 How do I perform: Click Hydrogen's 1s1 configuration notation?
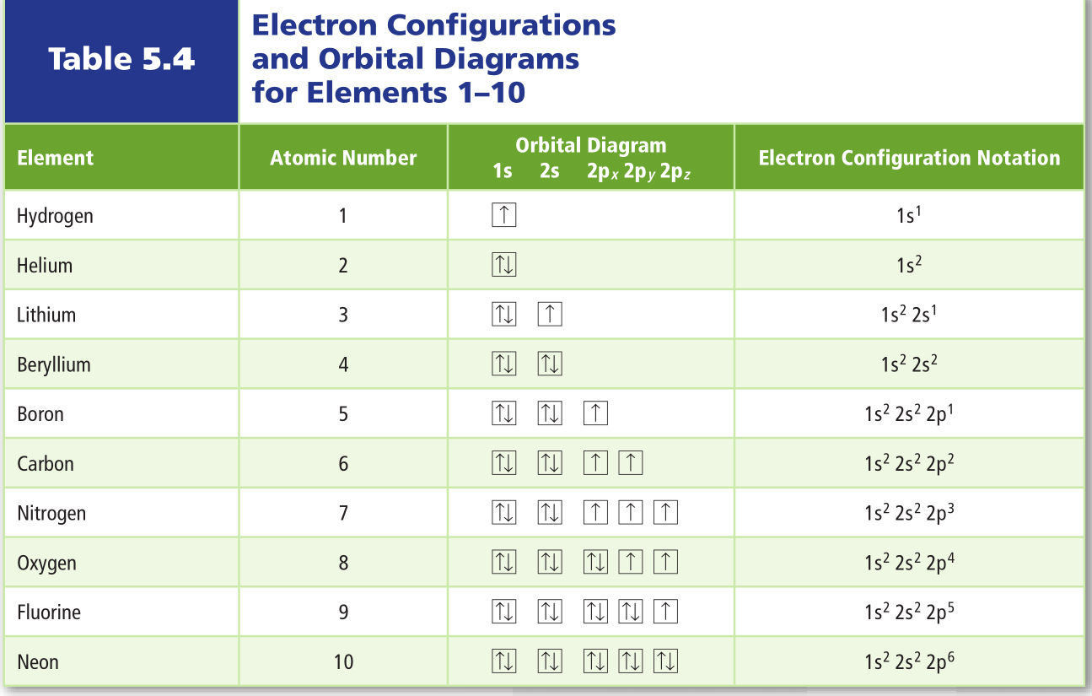[909, 216]
